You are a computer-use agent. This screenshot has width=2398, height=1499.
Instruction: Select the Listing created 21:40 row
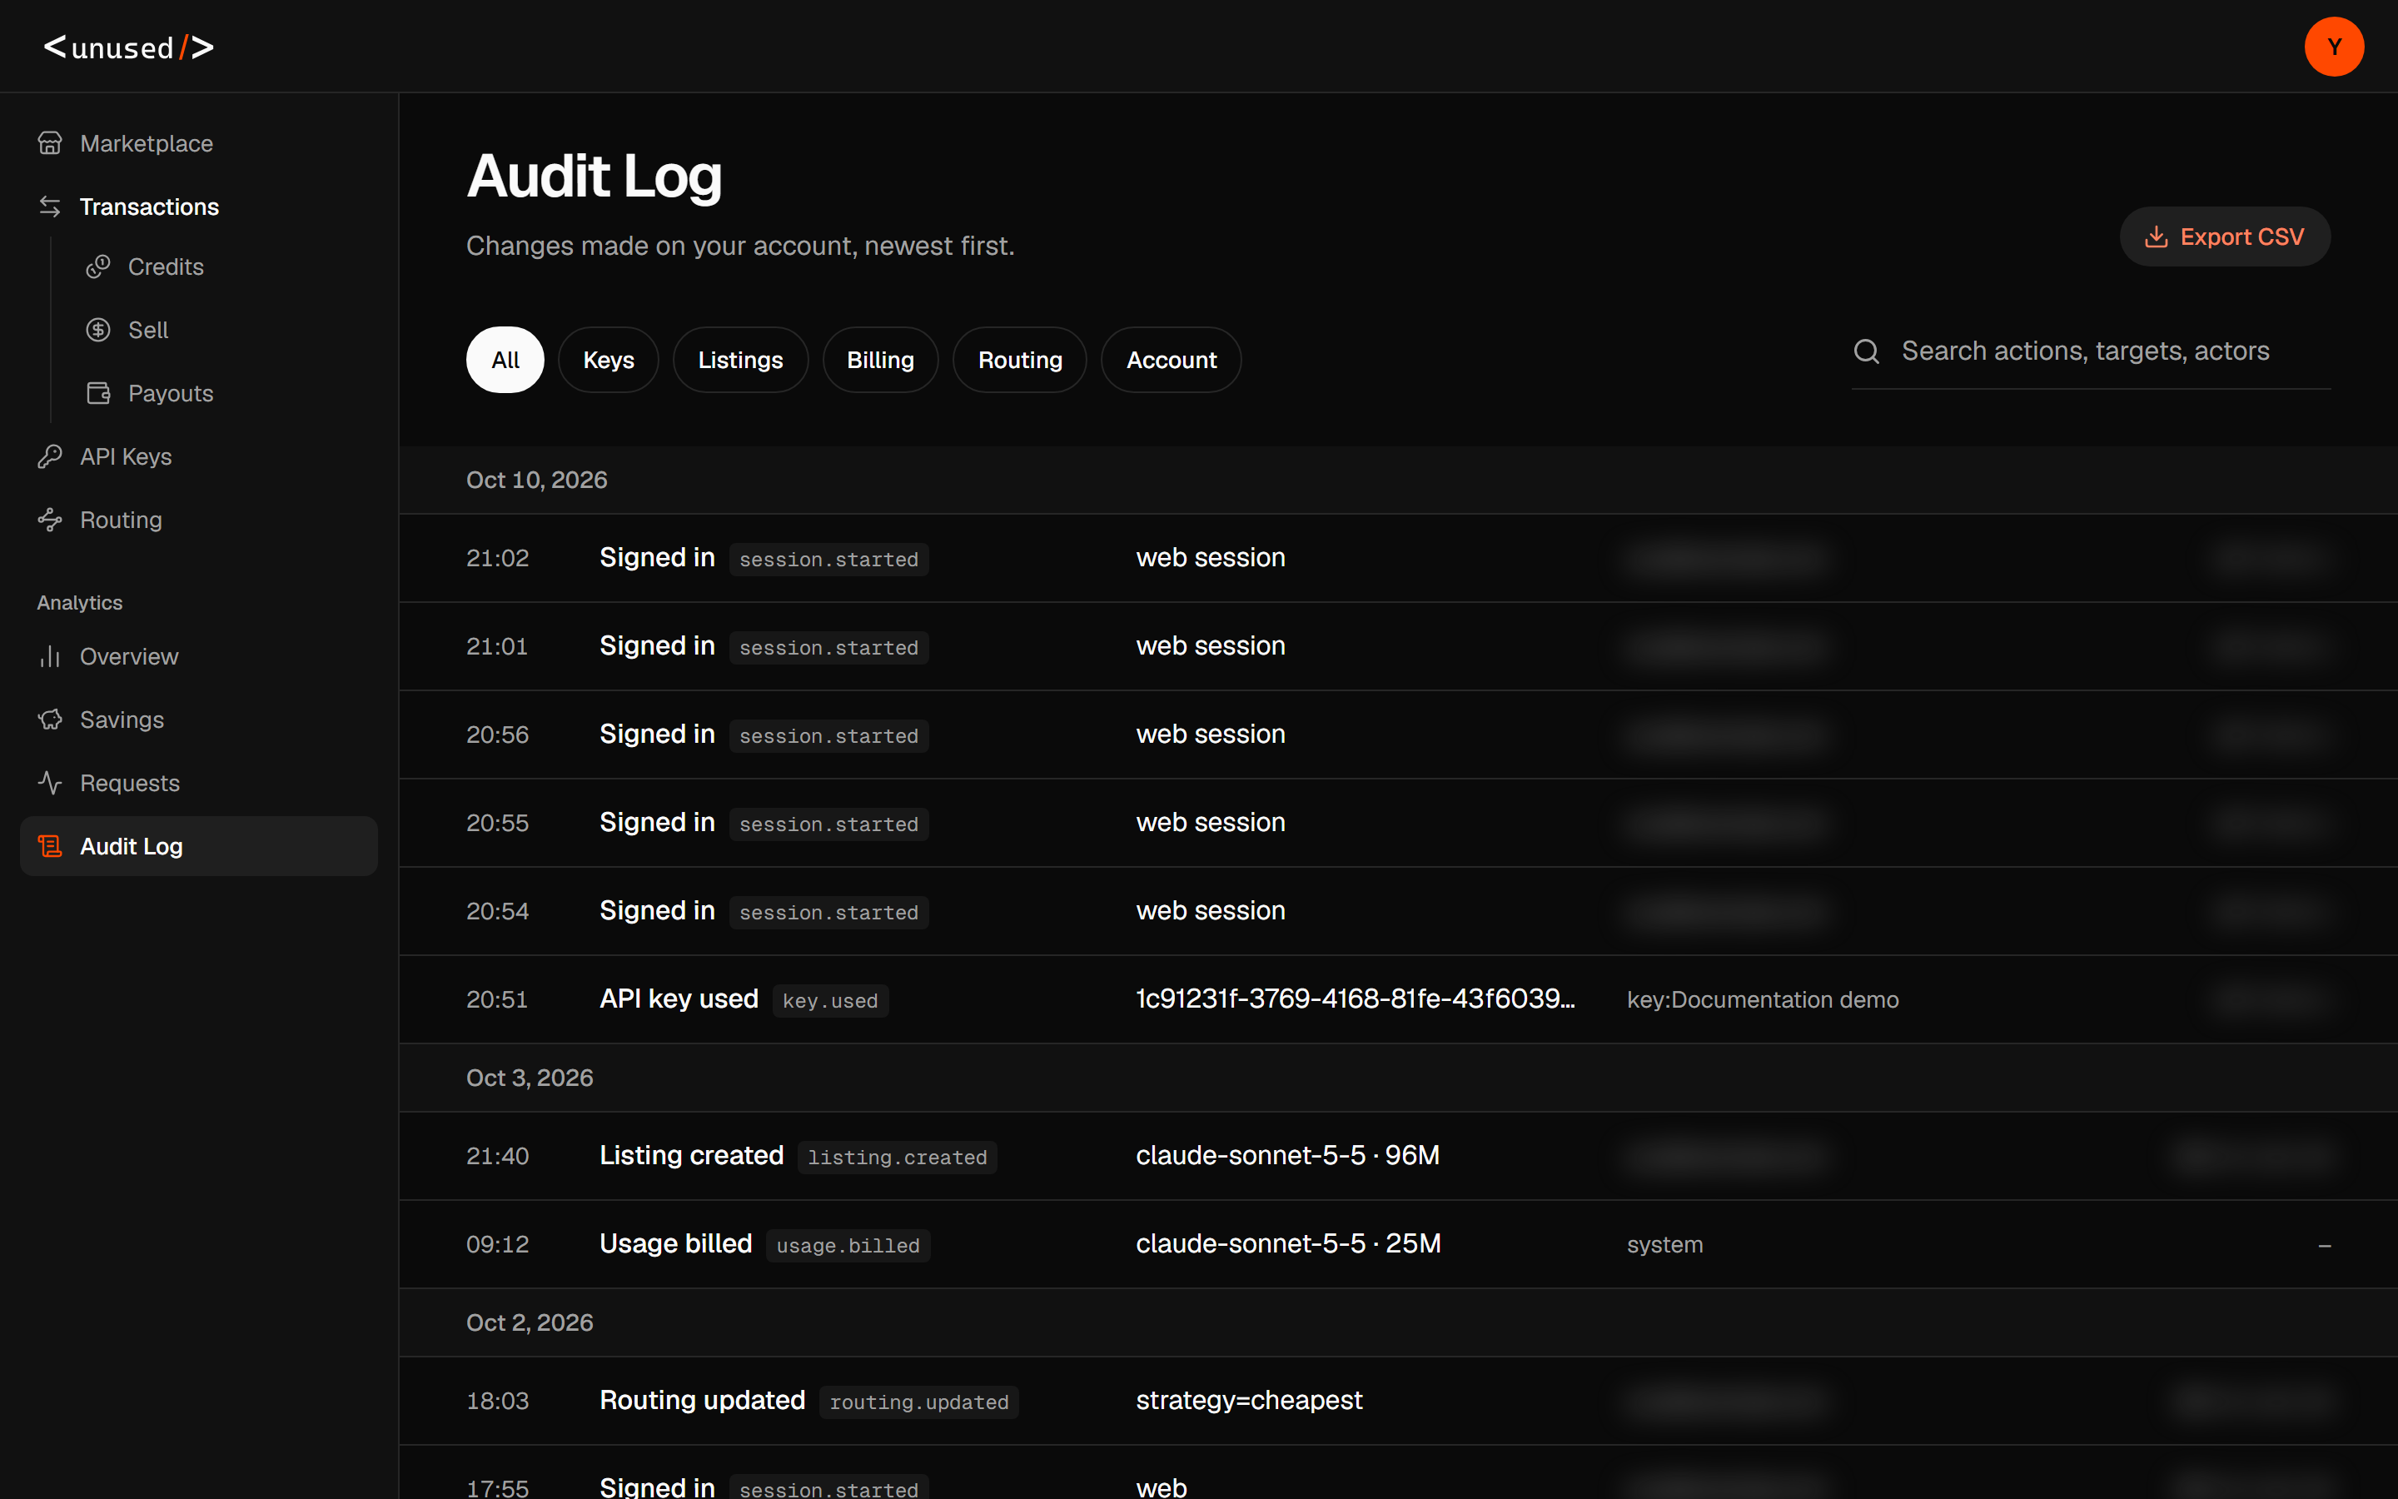pyautogui.click(x=1398, y=1156)
